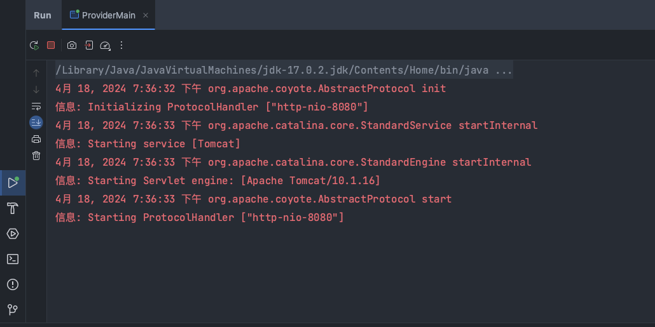Open the Problems tool window icon

pos(13,284)
